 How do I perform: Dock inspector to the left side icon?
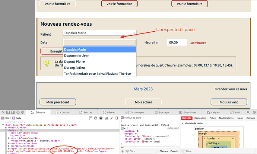tap(8, 112)
